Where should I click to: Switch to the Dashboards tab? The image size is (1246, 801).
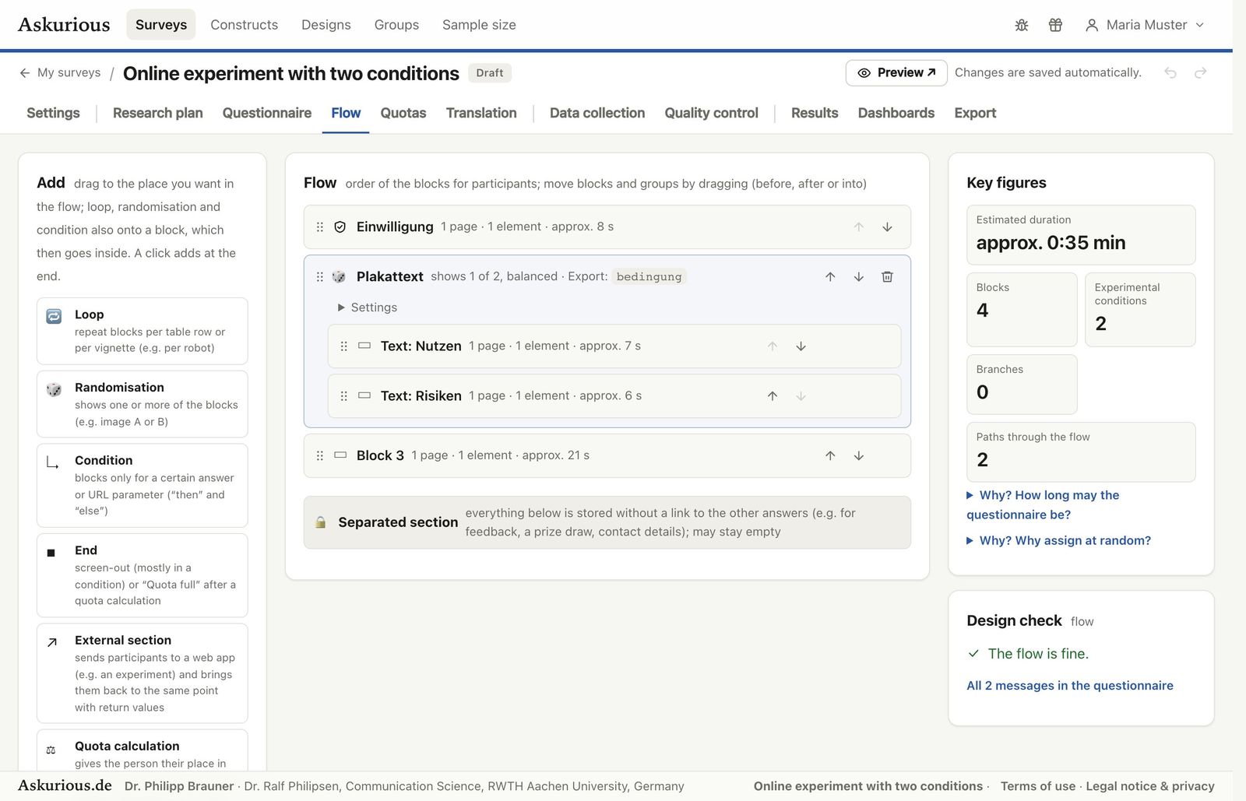point(896,113)
